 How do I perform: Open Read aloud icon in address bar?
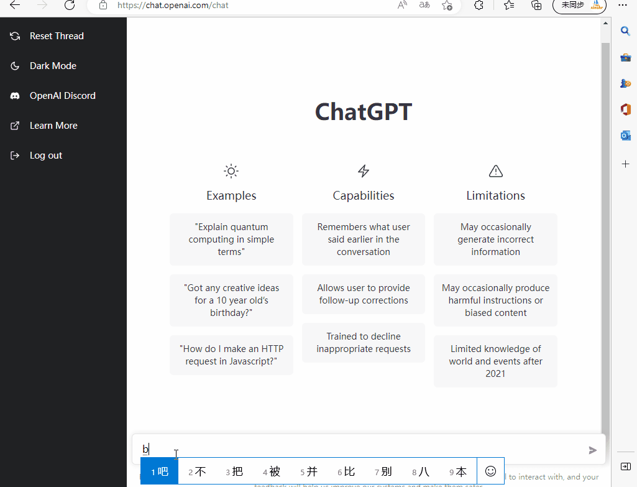click(x=402, y=5)
